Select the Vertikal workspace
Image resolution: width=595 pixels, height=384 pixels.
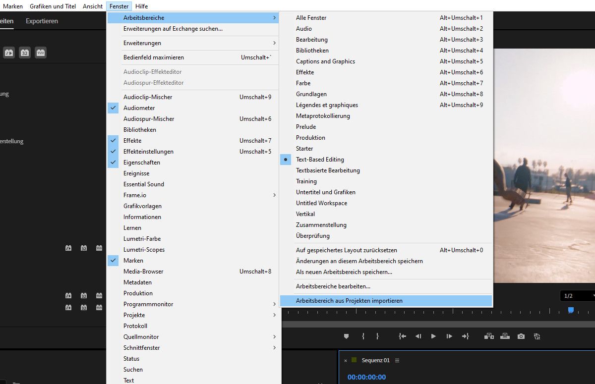tap(386, 214)
